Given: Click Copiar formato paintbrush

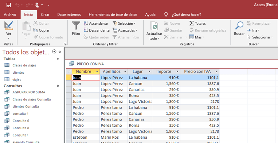Looking at the screenshot, I should tap(48, 37).
